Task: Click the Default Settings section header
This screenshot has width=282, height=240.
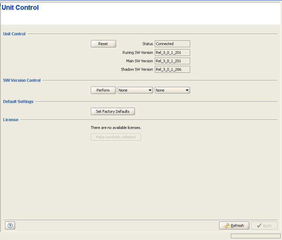Action: pos(18,102)
